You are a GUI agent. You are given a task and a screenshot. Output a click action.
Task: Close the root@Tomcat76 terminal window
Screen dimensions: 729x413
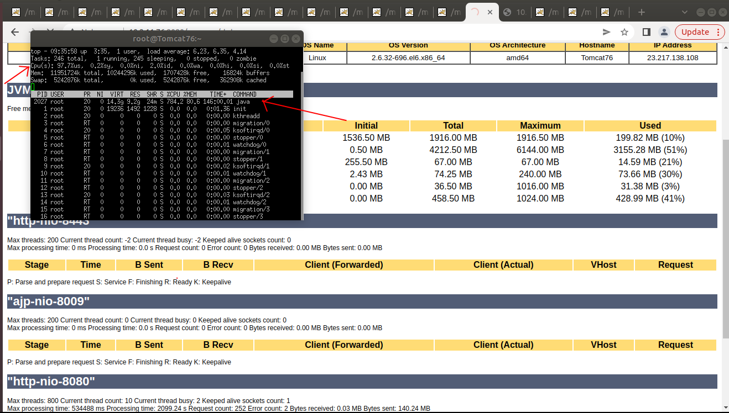point(296,39)
